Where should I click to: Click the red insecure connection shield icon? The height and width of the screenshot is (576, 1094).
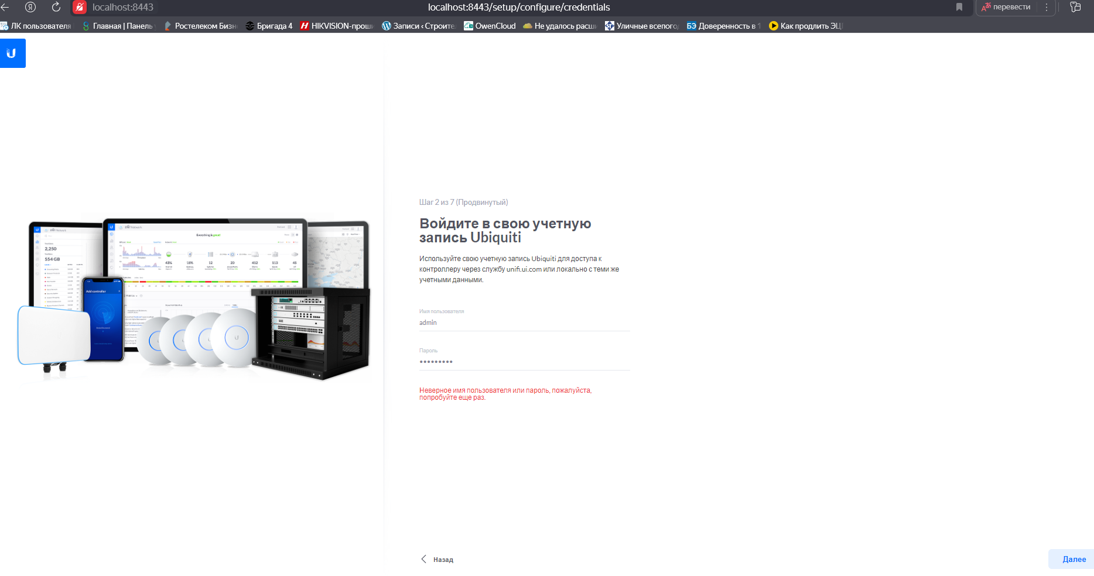(80, 7)
